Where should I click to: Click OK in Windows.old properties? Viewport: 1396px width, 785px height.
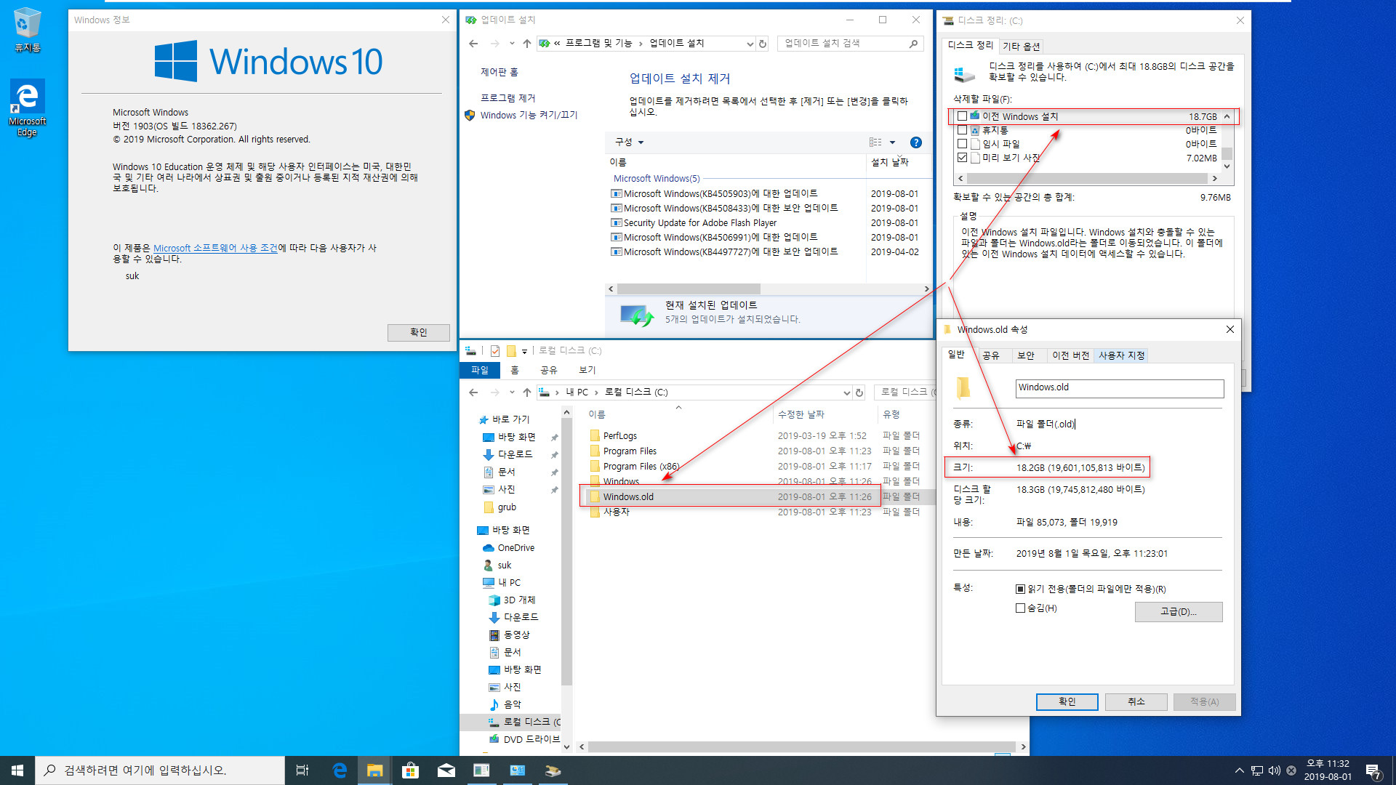[1067, 701]
